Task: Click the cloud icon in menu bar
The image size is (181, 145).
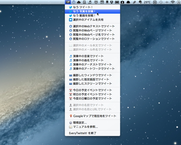Action: [79, 2]
